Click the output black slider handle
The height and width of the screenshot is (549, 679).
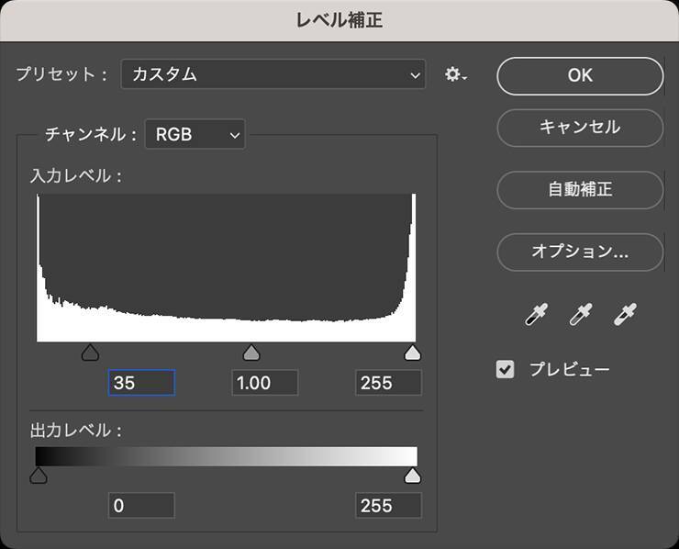39,475
